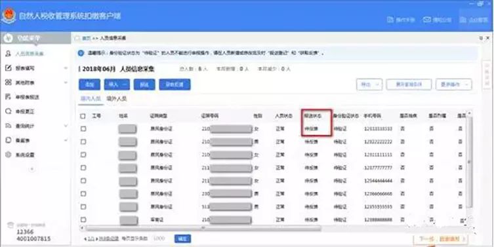494x247 pixels.
Task: Click the blue 报送 button
Action: click(144, 85)
